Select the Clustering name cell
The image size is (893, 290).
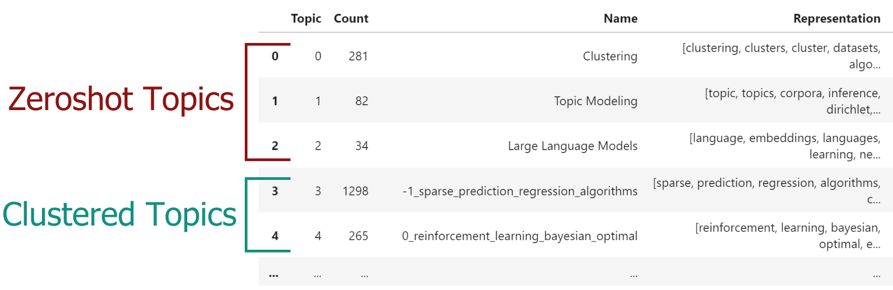(x=609, y=56)
